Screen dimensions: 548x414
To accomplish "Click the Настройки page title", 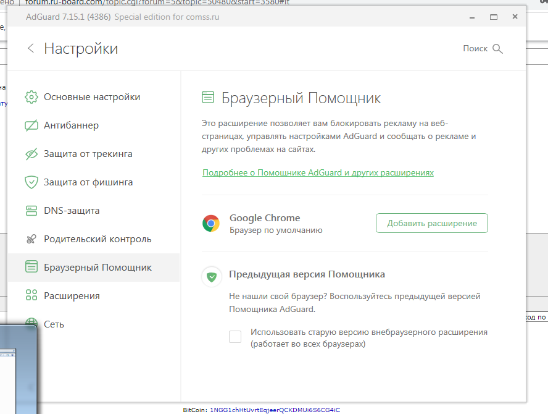I will tap(81, 48).
